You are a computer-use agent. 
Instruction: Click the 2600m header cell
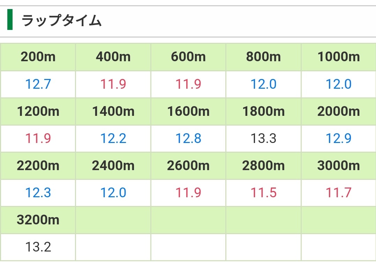[x=188, y=166]
